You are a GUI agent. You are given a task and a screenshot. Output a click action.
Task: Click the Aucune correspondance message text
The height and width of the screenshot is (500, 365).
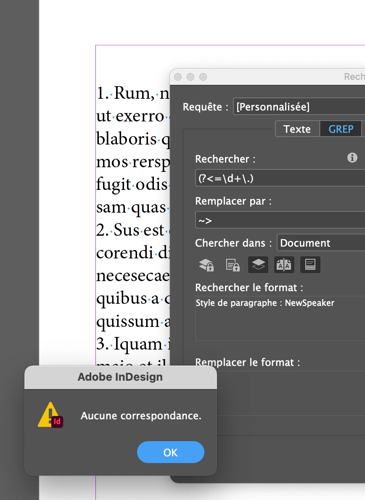(141, 416)
